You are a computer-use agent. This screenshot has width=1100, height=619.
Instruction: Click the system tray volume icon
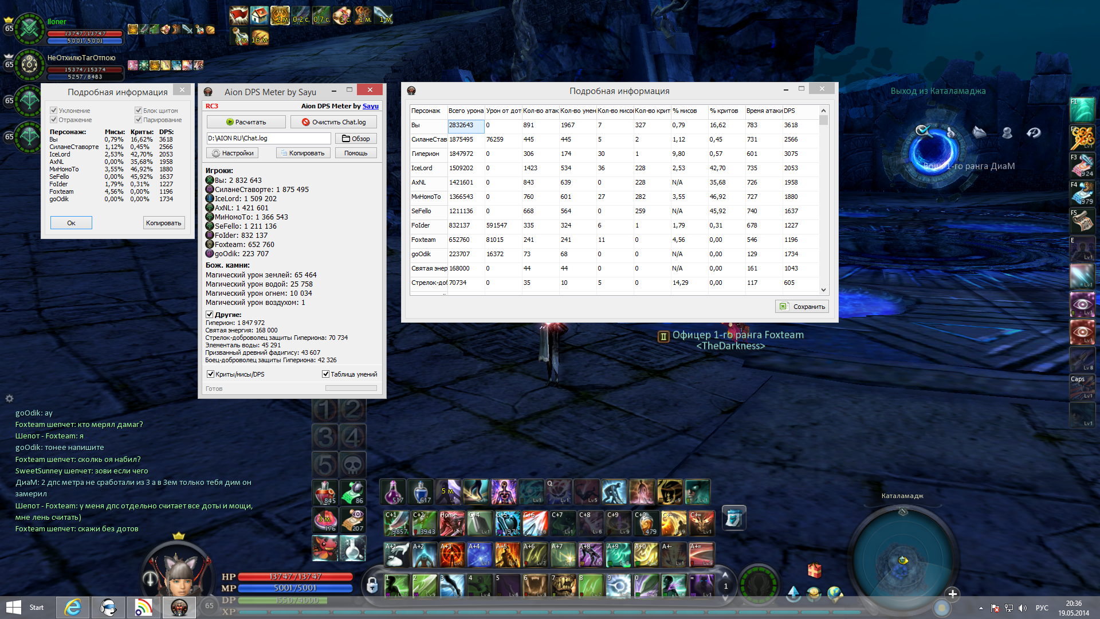pyautogui.click(x=1023, y=608)
